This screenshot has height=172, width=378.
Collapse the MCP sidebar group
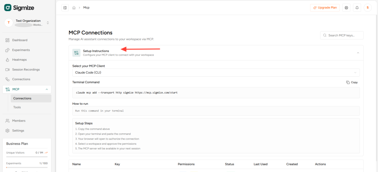47,89
